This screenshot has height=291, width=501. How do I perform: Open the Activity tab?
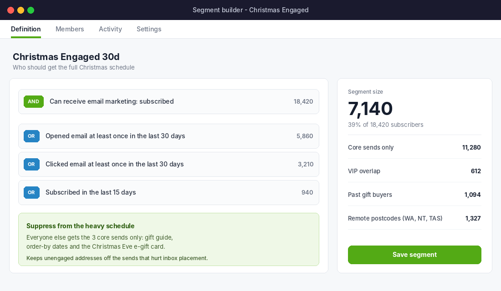(110, 29)
